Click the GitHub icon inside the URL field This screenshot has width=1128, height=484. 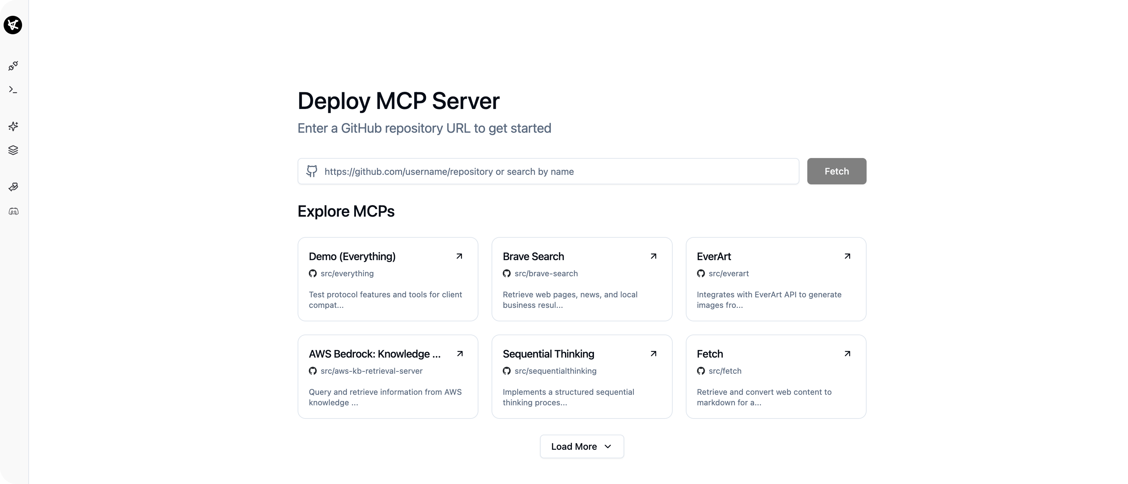pyautogui.click(x=311, y=171)
